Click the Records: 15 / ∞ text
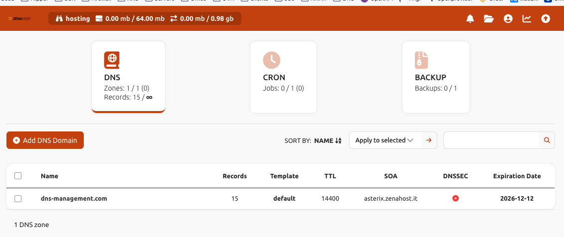The width and height of the screenshot is (564, 237). click(x=128, y=97)
